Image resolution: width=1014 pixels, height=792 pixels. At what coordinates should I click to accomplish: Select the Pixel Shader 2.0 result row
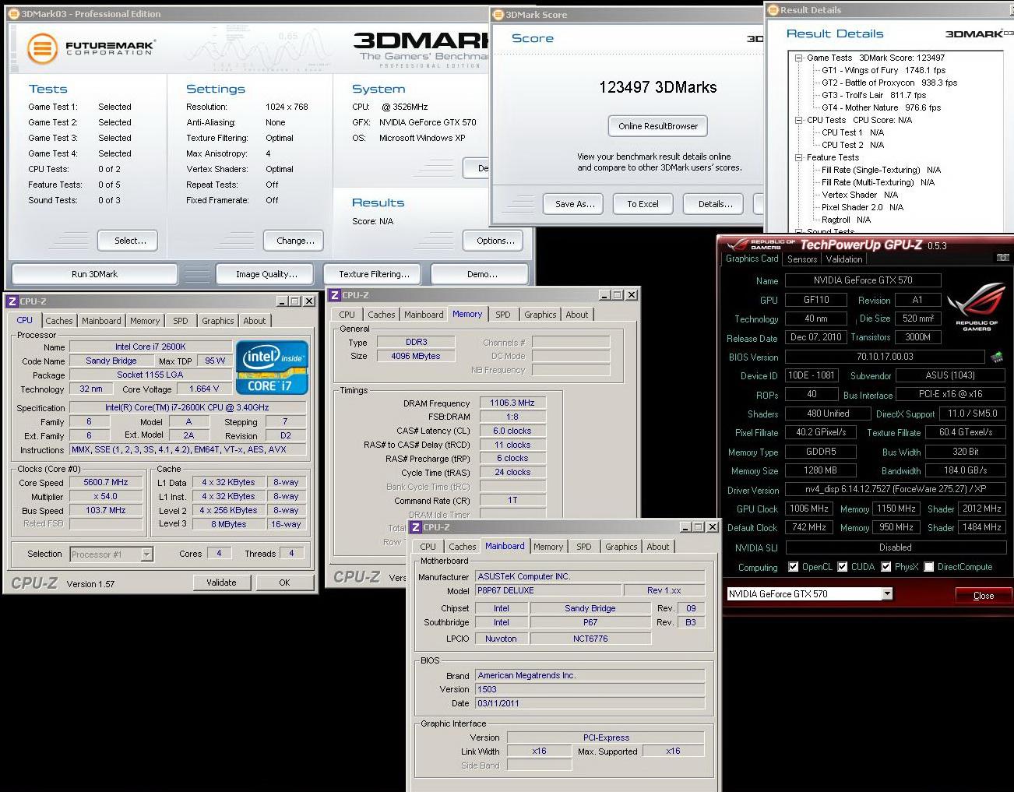862,207
